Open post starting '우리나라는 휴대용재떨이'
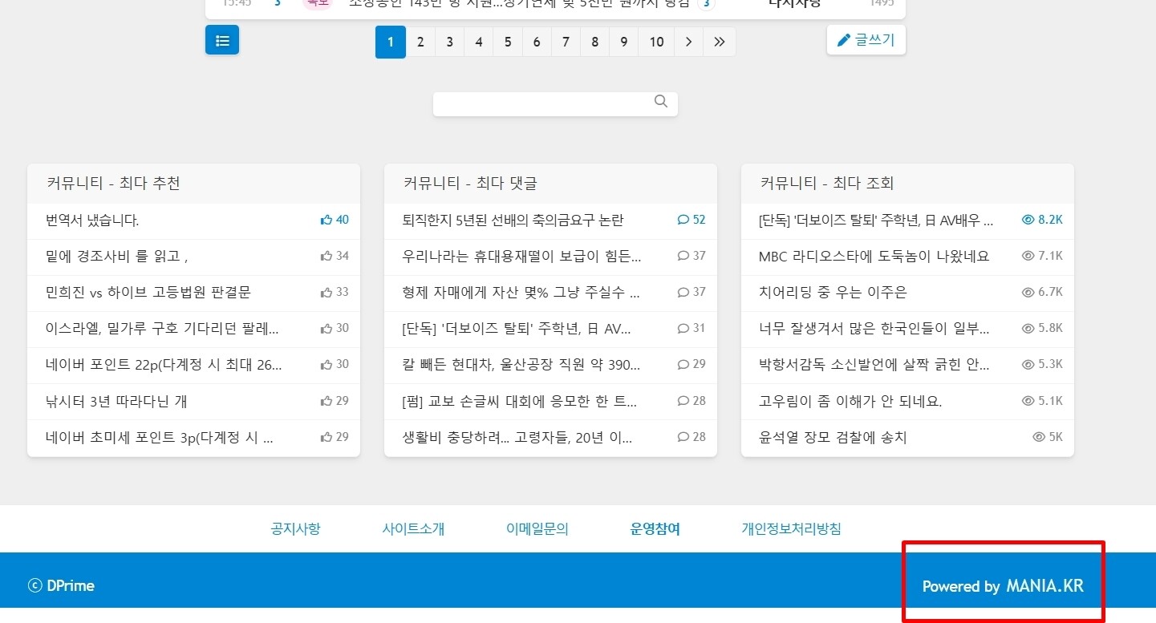Screen dimensions: 1156x623 (521, 256)
